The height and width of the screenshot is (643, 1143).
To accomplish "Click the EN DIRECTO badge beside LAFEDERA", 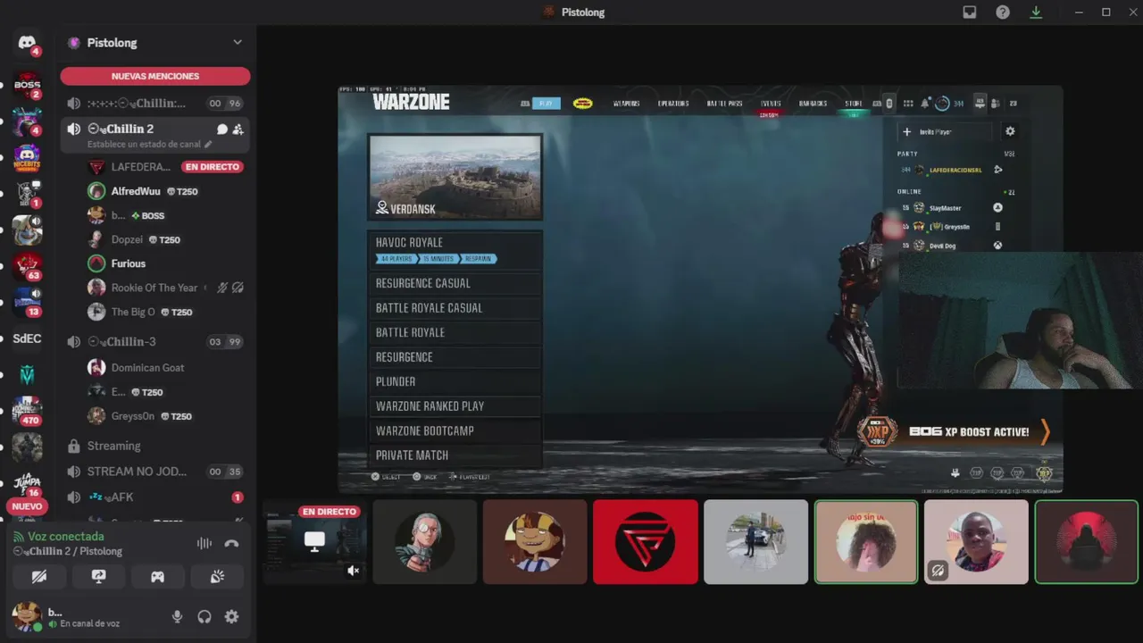I will point(213,167).
